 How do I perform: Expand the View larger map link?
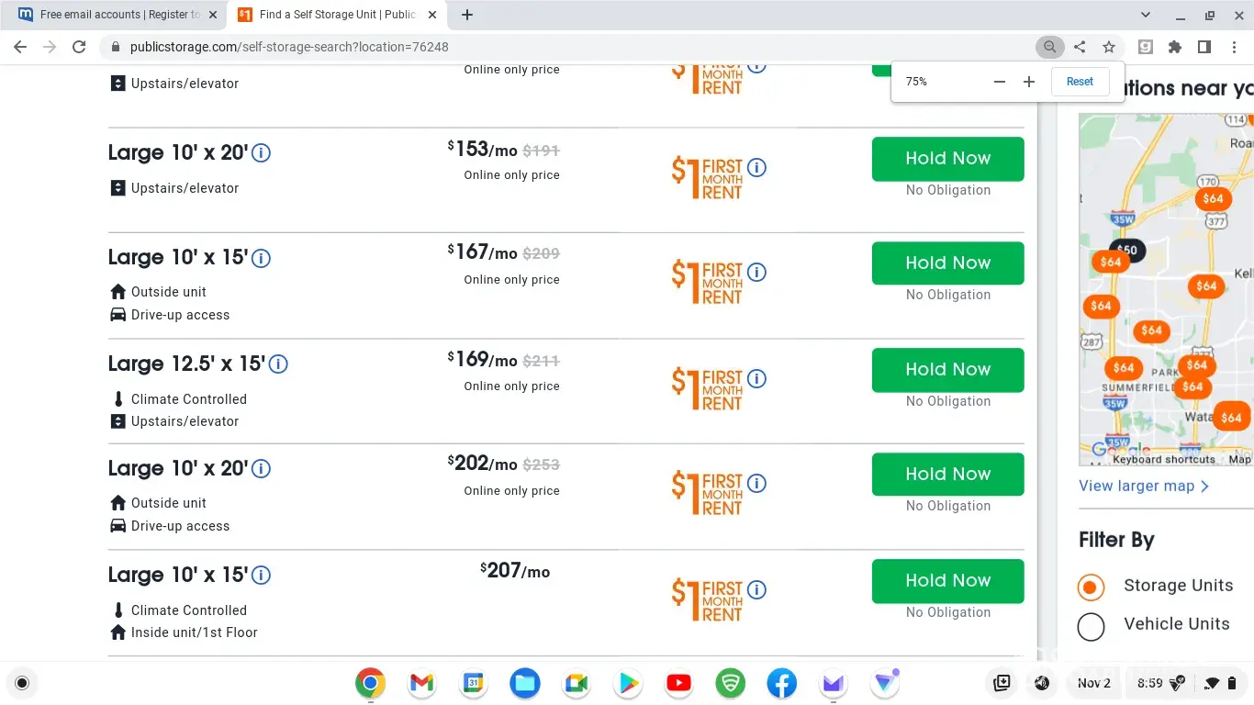[1144, 487]
